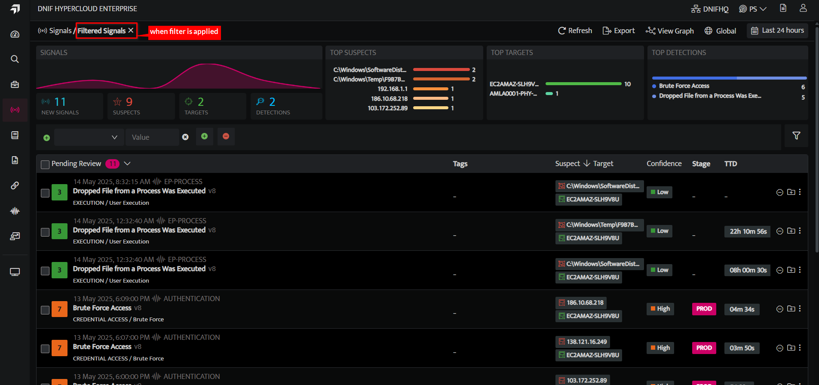Open the Last 24 hours time picker
This screenshot has width=819, height=385.
pyautogui.click(x=777, y=31)
